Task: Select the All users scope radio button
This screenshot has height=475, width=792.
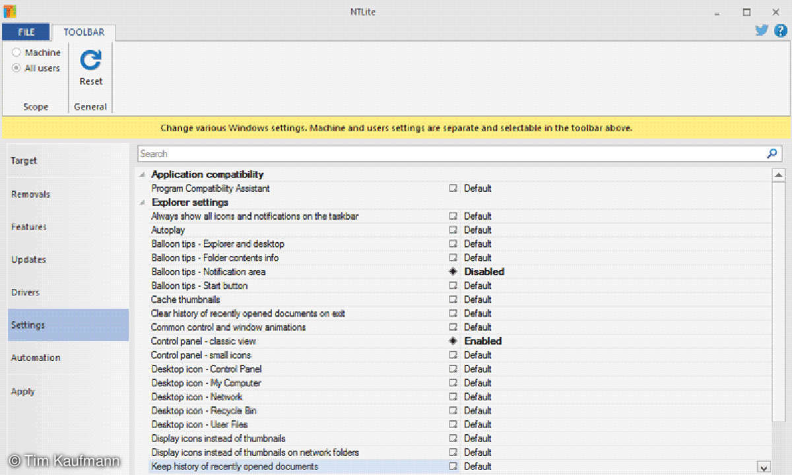Action: click(x=16, y=68)
